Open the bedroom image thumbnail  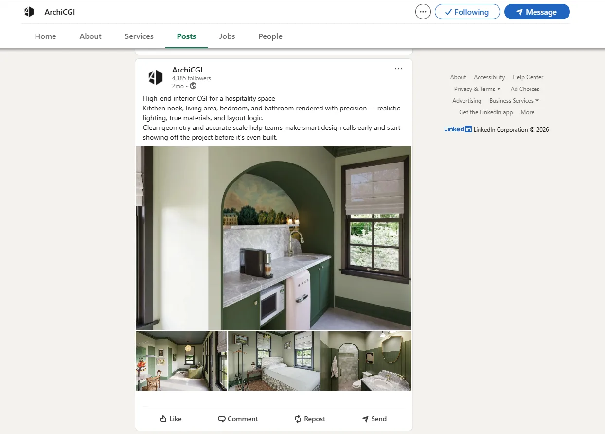[x=273, y=361]
